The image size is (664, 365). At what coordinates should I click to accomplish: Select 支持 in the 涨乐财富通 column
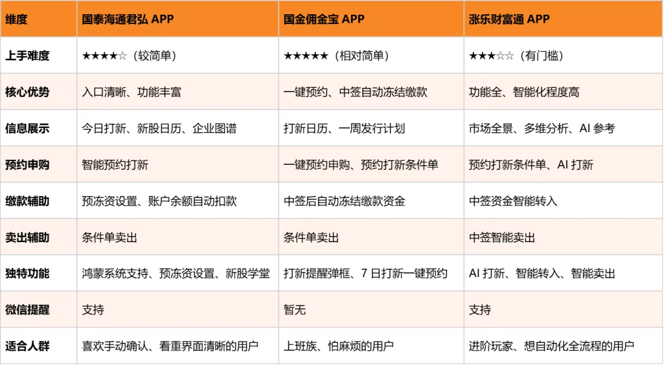[x=563, y=310]
